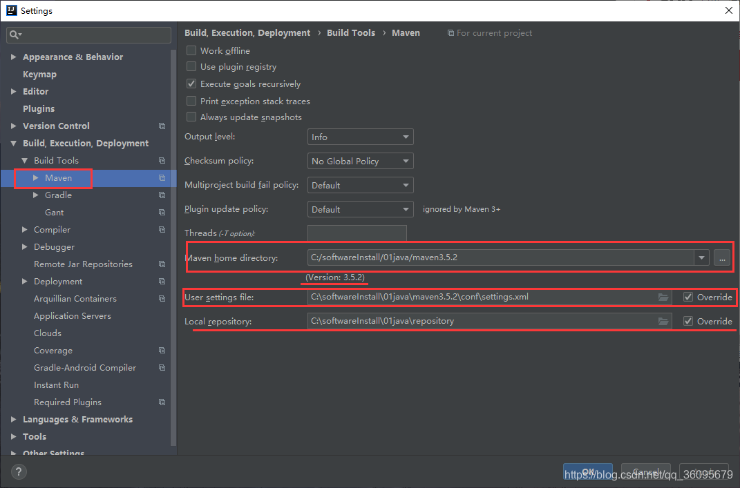Select Coverage settings item
The height and width of the screenshot is (488, 740).
pyautogui.click(x=53, y=351)
